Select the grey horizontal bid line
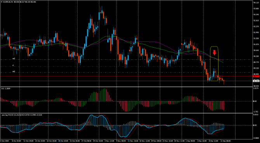 (127, 81)
